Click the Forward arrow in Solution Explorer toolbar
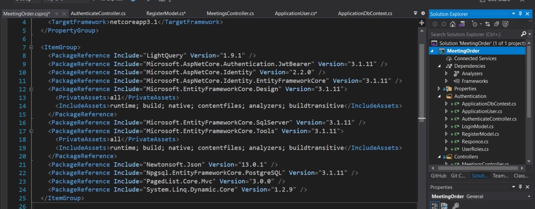The height and width of the screenshot is (209, 535). coord(443,24)
